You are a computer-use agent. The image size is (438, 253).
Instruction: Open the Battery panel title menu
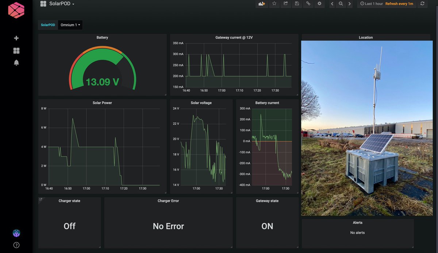[x=102, y=37]
